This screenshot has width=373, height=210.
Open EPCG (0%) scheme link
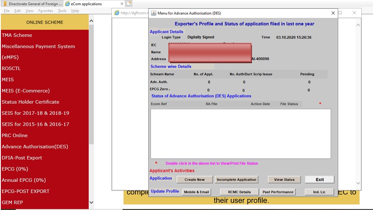click(x=15, y=169)
